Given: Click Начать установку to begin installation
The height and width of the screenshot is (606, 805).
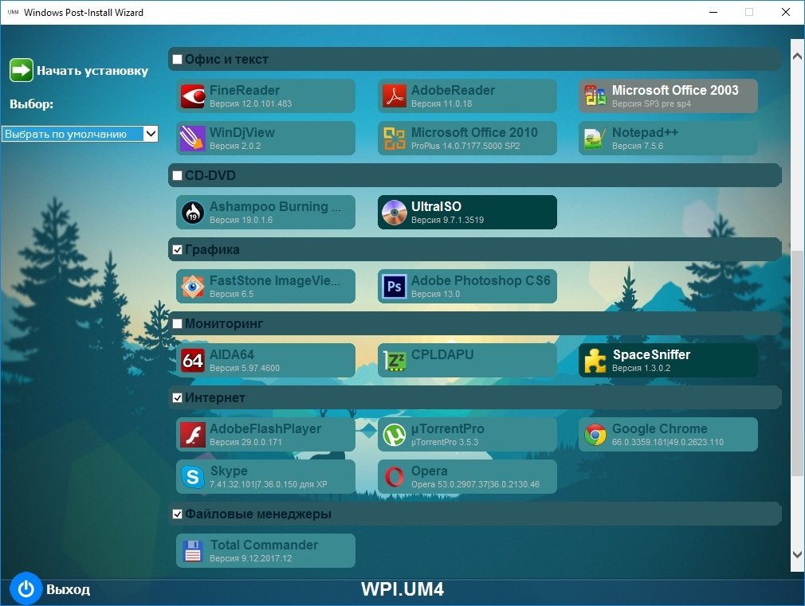Looking at the screenshot, I should point(92,71).
